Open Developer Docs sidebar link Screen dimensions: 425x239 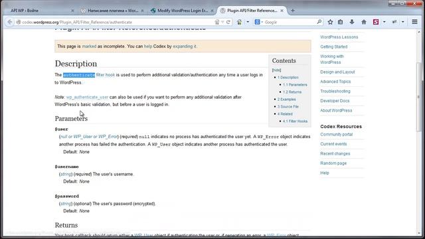click(335, 101)
